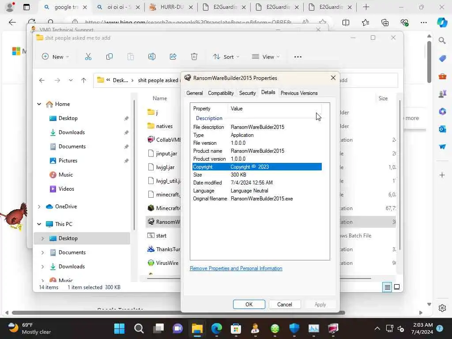Select Music under Home in navigation pane
This screenshot has height=339, width=452.
[66, 175]
